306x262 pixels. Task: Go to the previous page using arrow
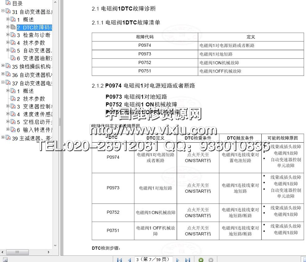[x=129, y=260]
